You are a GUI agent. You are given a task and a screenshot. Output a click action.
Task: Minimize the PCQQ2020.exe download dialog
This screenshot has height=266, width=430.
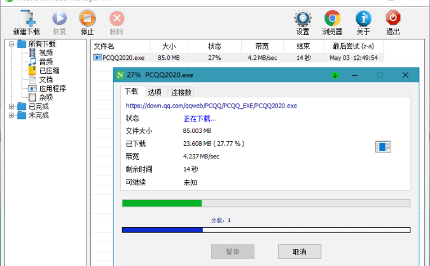click(x=354, y=75)
